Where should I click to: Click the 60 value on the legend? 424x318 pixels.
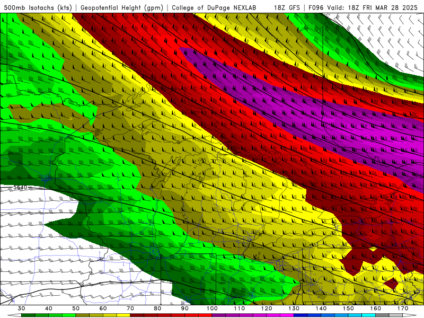tap(103, 308)
